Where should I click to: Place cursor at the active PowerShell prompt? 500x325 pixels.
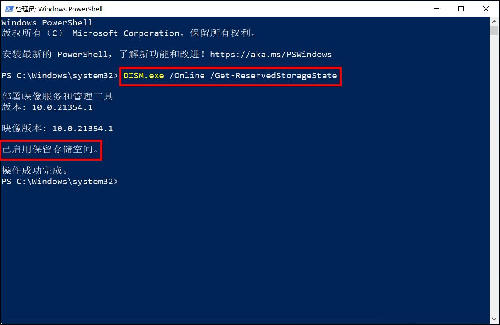[123, 181]
